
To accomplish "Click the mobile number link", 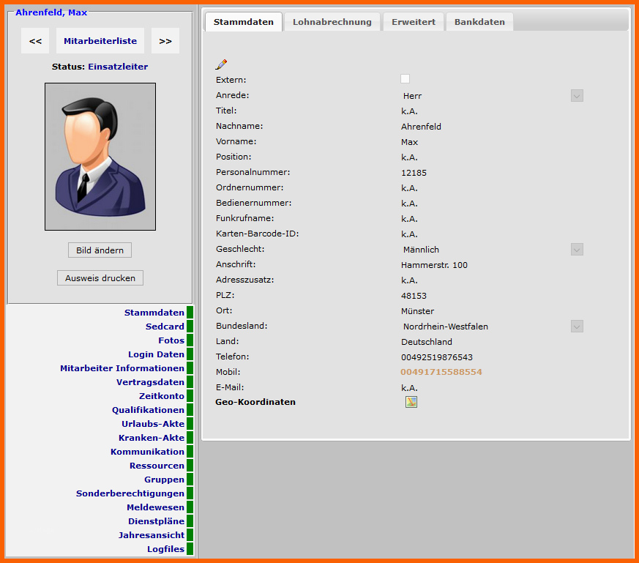I will click(441, 372).
